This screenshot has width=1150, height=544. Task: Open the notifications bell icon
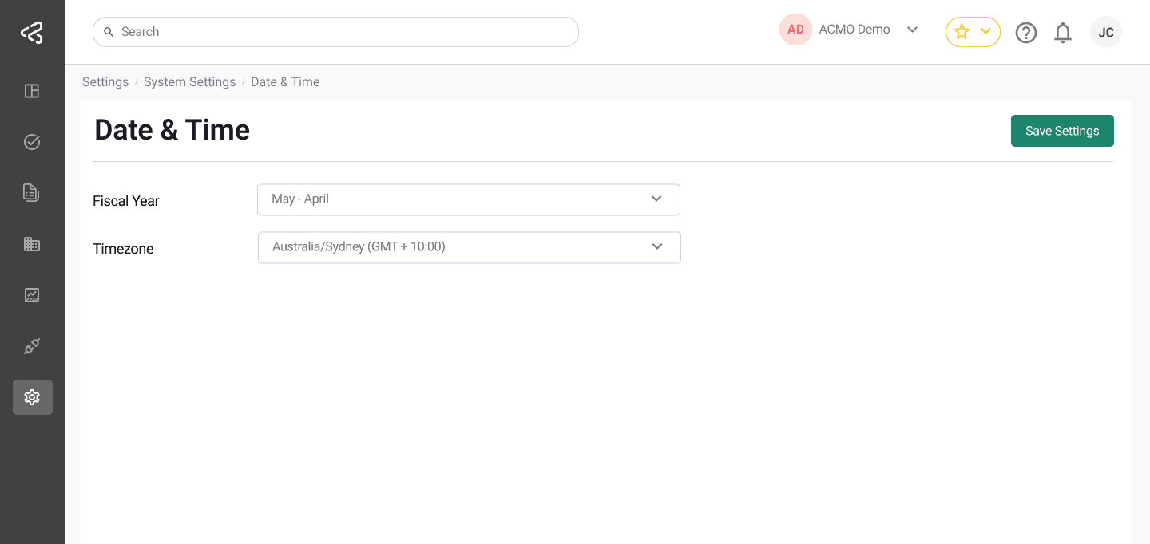click(1063, 32)
